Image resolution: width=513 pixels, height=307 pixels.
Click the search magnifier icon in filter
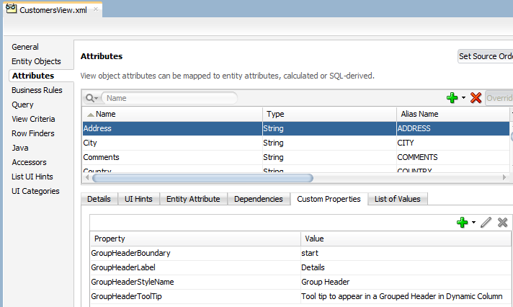(91, 98)
